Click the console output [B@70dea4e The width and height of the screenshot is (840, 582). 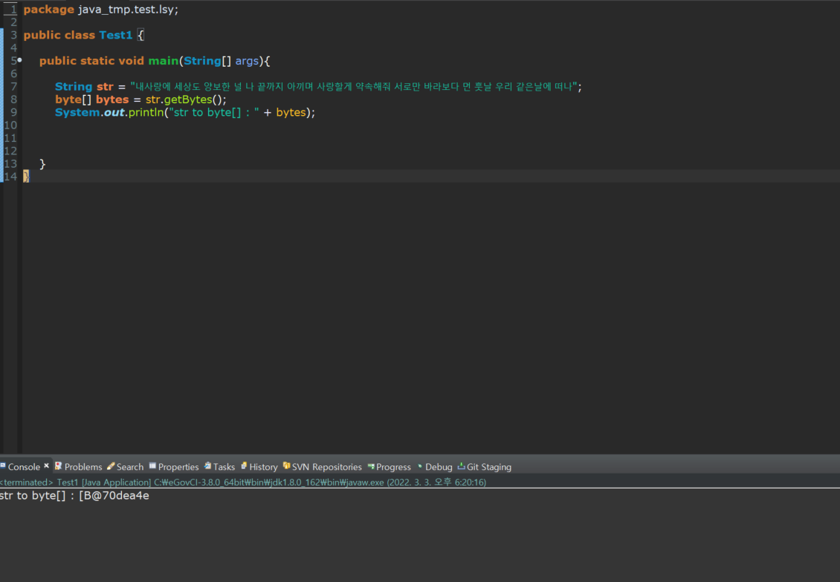[x=114, y=496]
